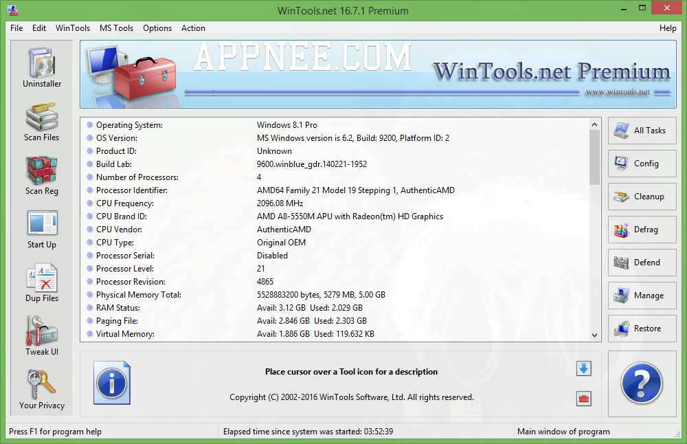The image size is (687, 444).
Task: Open the Action menu
Action: 193,28
